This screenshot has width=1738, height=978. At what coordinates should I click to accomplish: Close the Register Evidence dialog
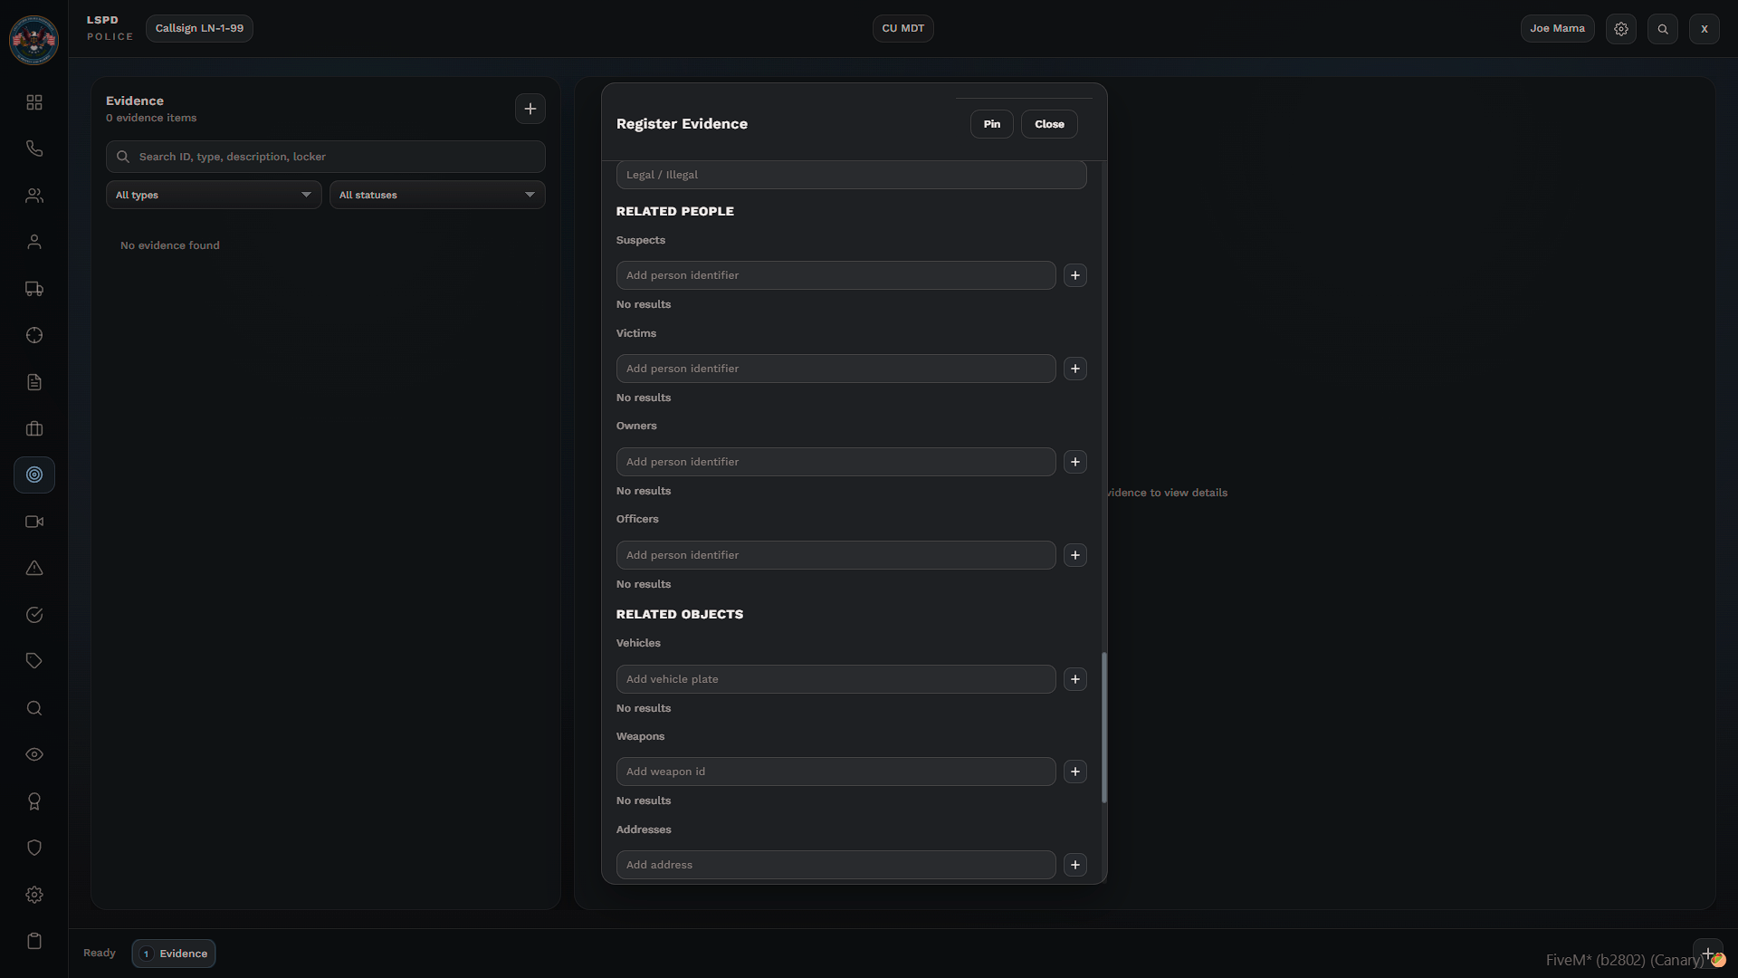click(x=1049, y=124)
